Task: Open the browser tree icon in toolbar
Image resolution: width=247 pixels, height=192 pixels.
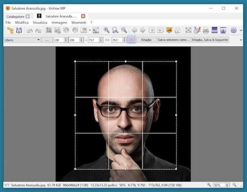Action: 11,30
